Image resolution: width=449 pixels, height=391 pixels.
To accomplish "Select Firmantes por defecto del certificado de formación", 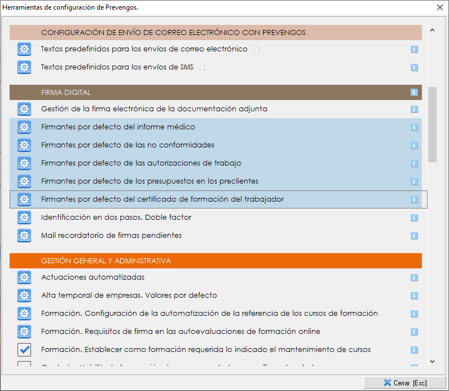I will pos(162,199).
